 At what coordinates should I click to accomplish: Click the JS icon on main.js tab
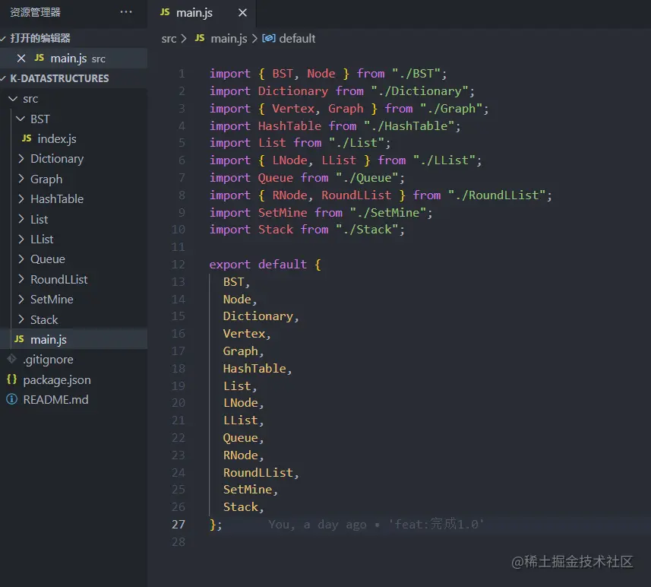tap(165, 12)
